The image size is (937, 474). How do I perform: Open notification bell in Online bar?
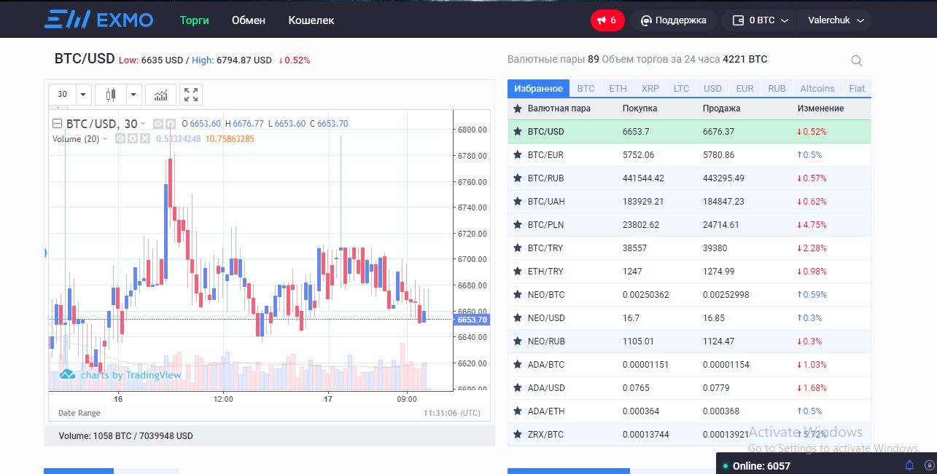909,465
